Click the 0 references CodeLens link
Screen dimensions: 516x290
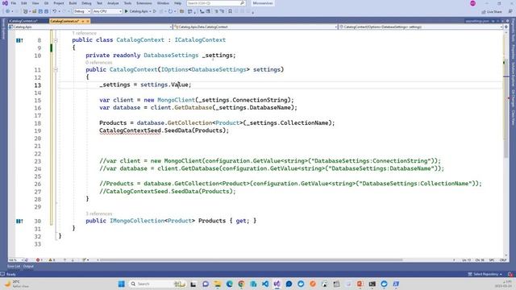(98, 63)
